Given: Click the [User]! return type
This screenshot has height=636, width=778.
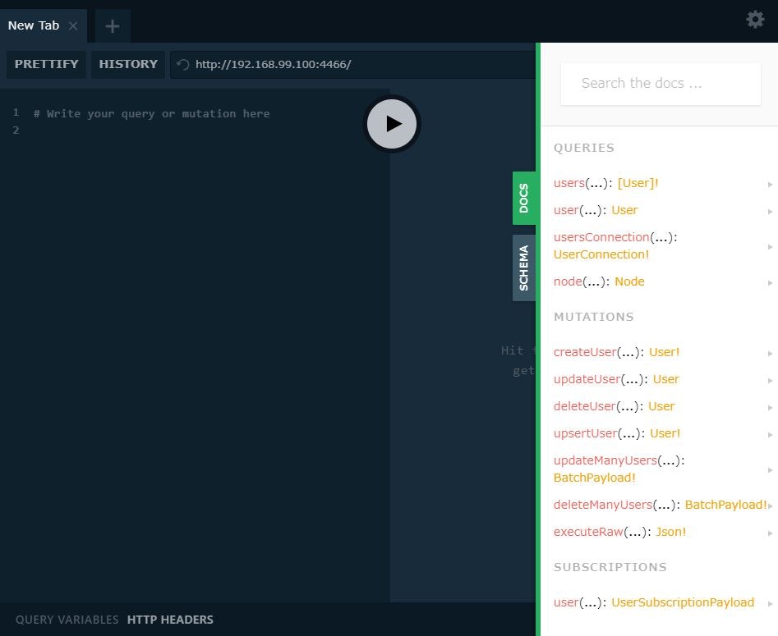Looking at the screenshot, I should 638,183.
